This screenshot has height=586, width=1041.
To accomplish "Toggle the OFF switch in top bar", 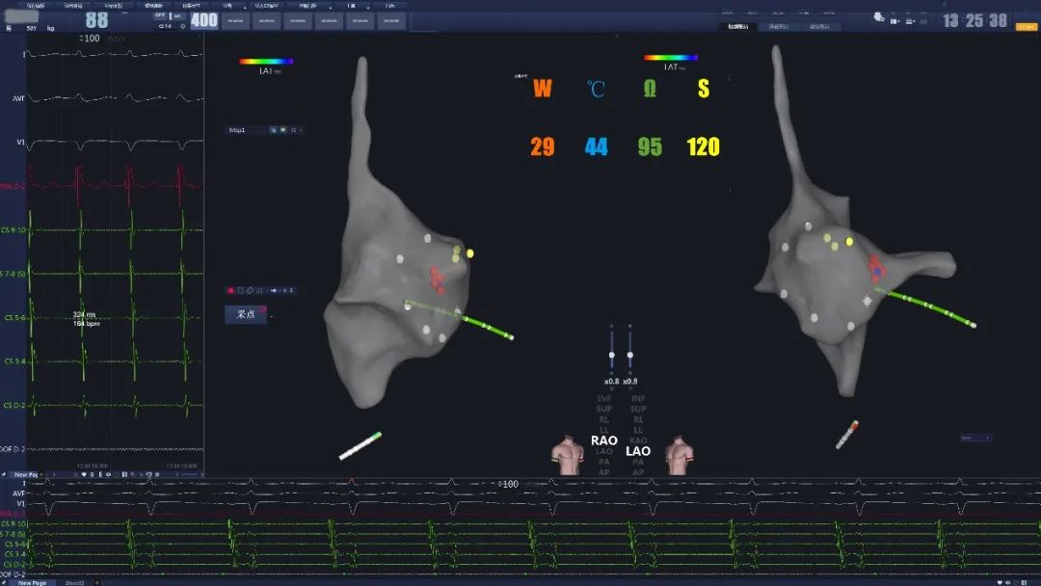I will point(160,15).
